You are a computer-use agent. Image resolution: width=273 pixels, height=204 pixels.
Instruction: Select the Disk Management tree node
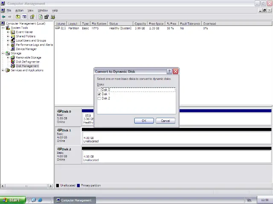click(27, 66)
